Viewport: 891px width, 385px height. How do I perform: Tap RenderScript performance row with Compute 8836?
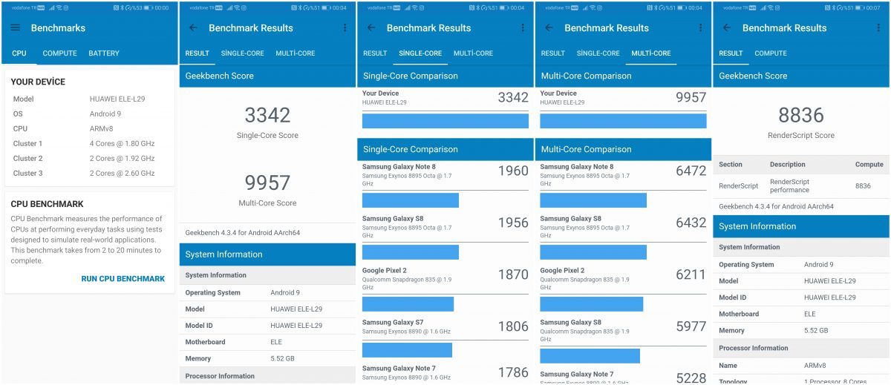[x=801, y=185]
